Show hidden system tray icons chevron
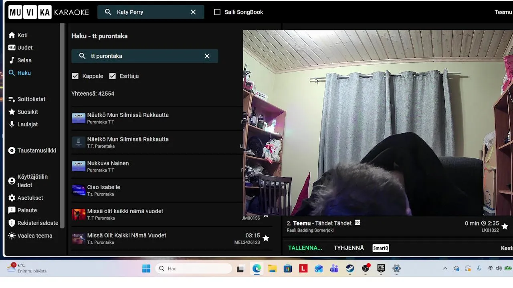Screen dimensions: 513x288 coord(445,268)
